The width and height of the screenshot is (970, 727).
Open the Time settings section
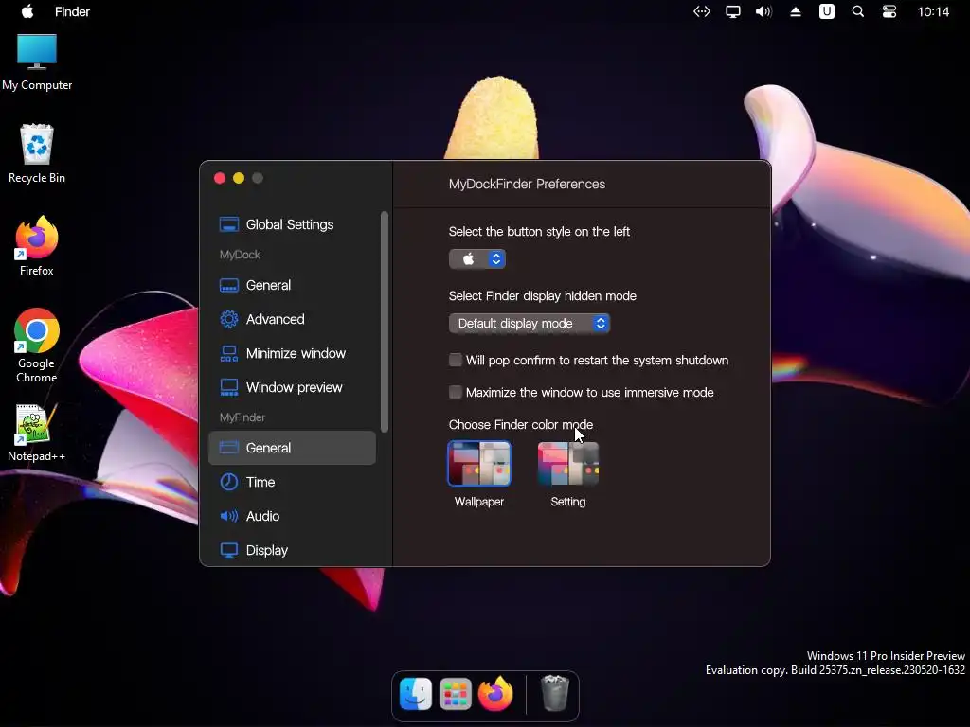coord(292,482)
